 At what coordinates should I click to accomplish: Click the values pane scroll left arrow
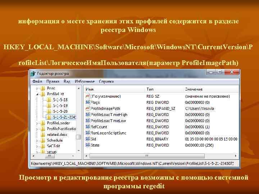pos(86,156)
